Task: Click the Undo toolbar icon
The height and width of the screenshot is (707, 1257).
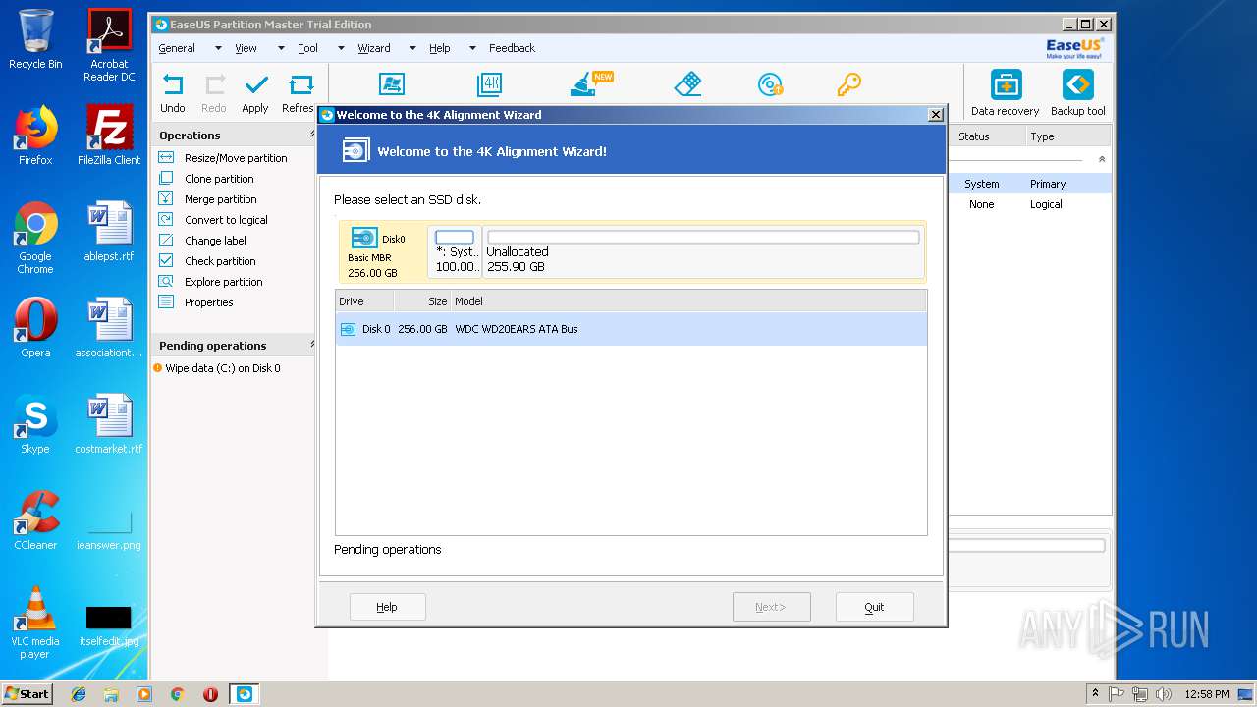Action: 173,84
